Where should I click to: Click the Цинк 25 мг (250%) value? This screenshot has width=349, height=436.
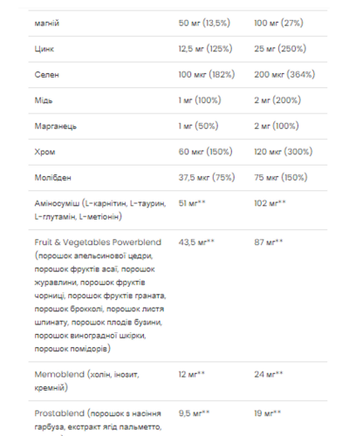click(x=280, y=49)
